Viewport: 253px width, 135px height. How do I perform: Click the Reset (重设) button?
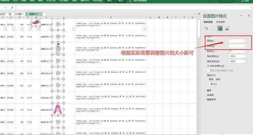(214, 84)
